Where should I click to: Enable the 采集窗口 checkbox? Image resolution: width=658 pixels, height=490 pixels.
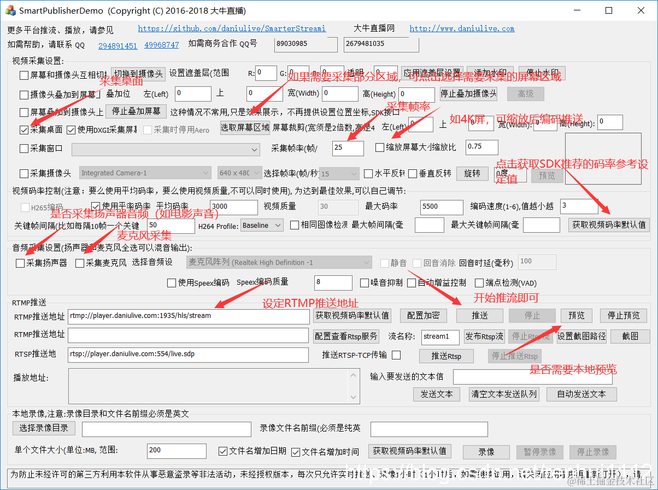(24, 149)
